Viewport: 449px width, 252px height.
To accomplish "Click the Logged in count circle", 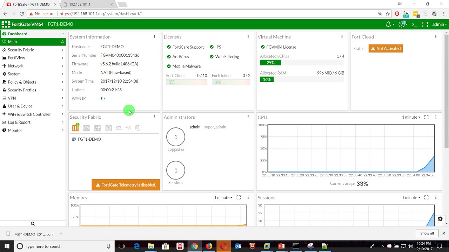I will (176, 137).
